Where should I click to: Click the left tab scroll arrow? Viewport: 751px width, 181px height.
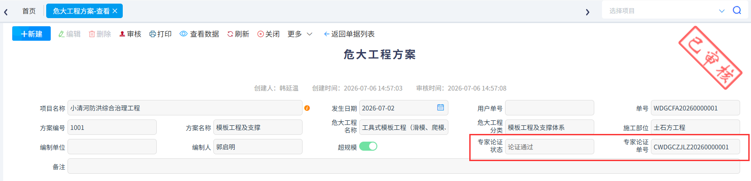(6, 12)
